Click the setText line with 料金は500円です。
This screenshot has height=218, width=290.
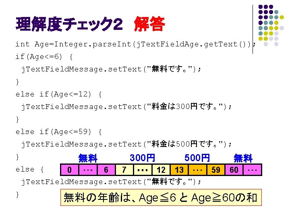click(126, 144)
